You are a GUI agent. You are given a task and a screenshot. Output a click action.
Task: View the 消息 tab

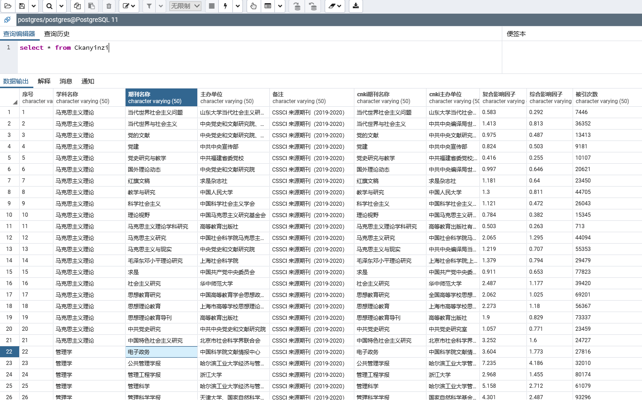tap(66, 81)
